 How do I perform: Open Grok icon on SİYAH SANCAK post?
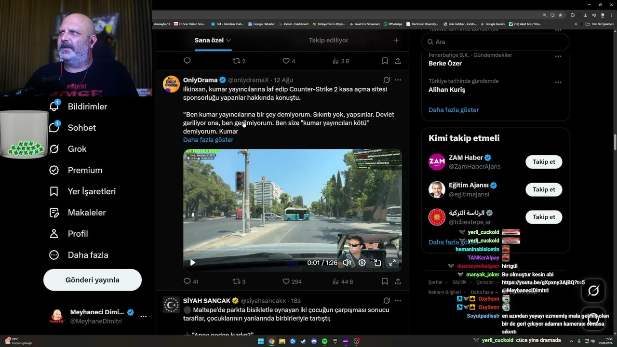tap(387, 301)
